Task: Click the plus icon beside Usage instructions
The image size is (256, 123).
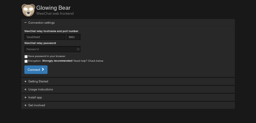Action: [25, 89]
